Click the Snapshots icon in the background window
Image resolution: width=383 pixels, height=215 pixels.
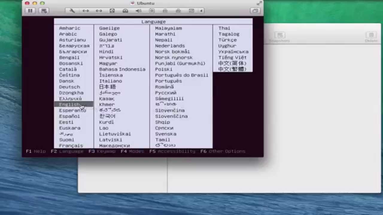[279, 37]
